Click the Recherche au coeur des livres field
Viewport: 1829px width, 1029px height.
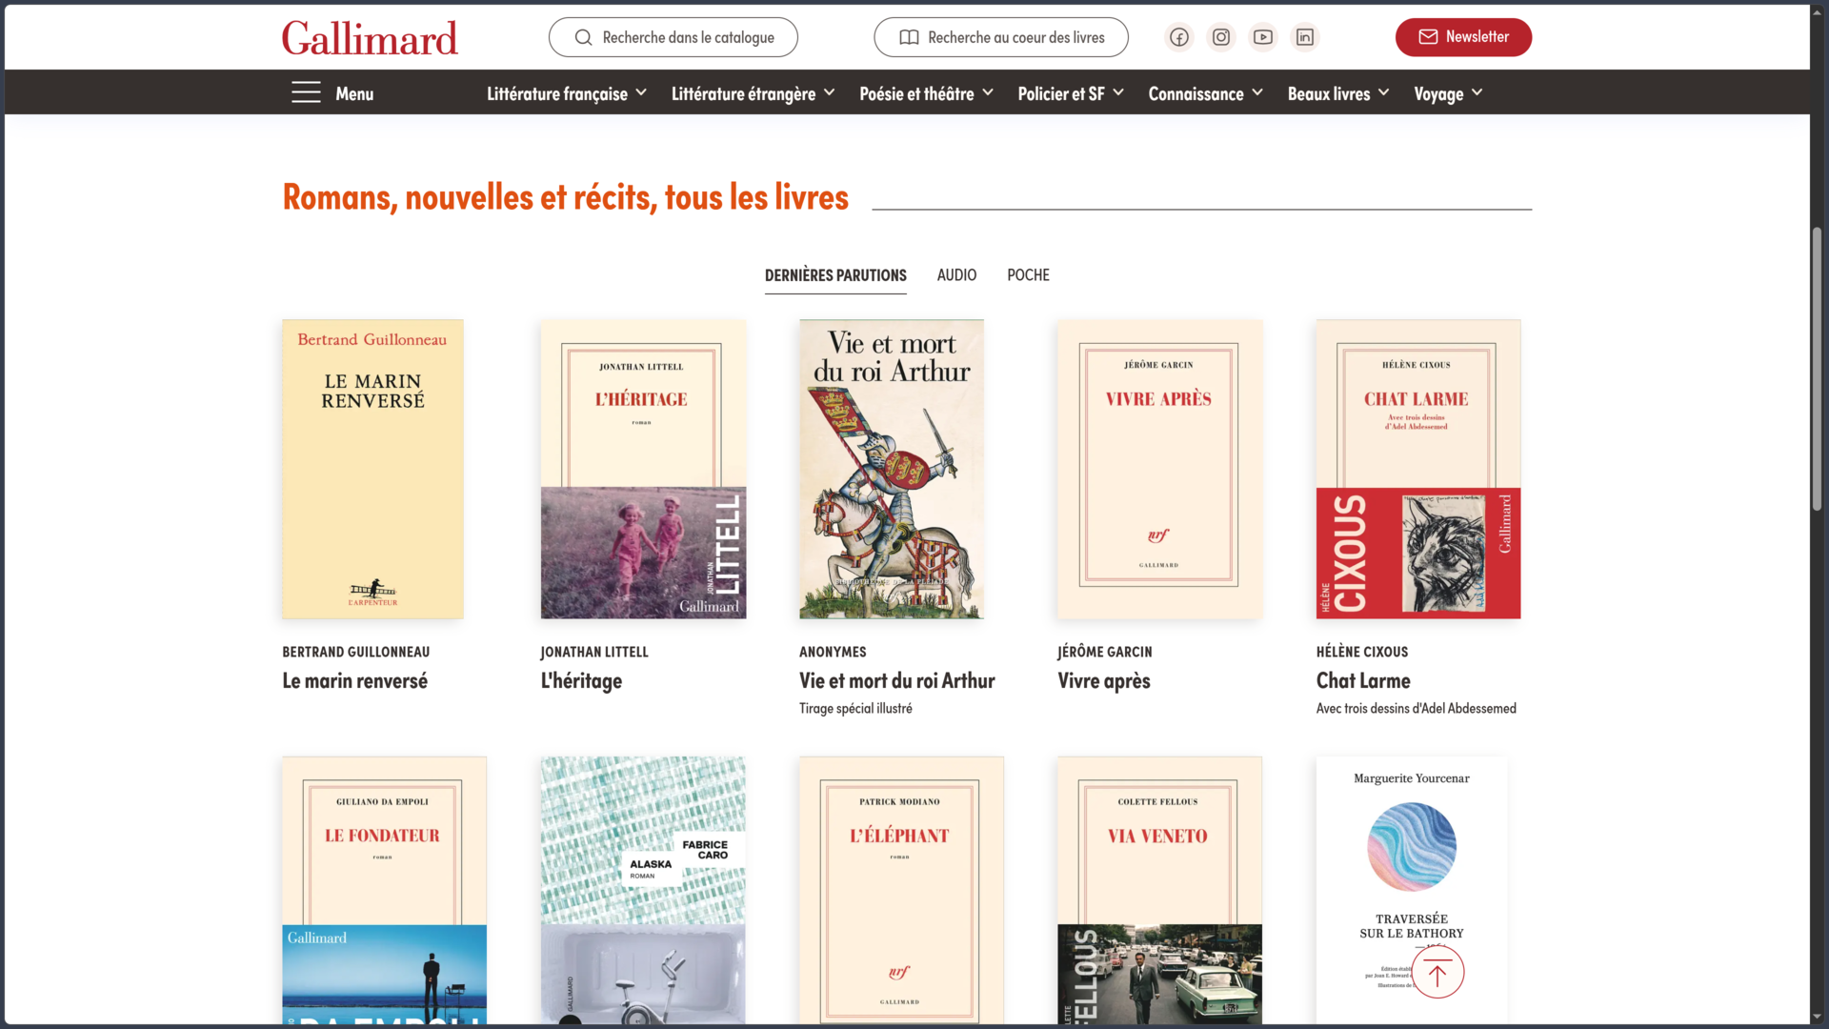point(1001,37)
